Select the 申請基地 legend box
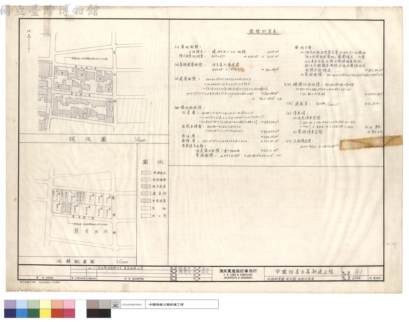 coord(146,173)
